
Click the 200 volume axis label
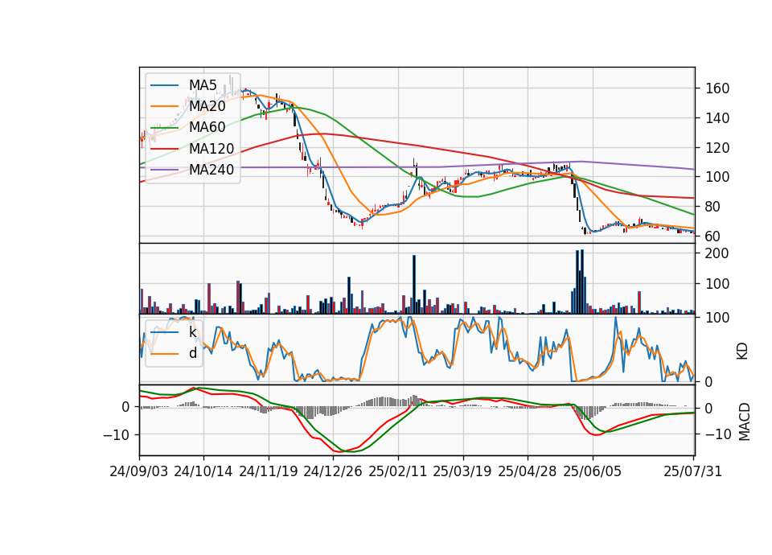pyautogui.click(x=717, y=253)
